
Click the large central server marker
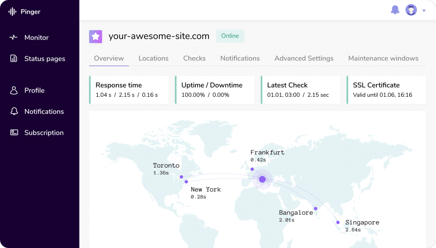point(262,179)
